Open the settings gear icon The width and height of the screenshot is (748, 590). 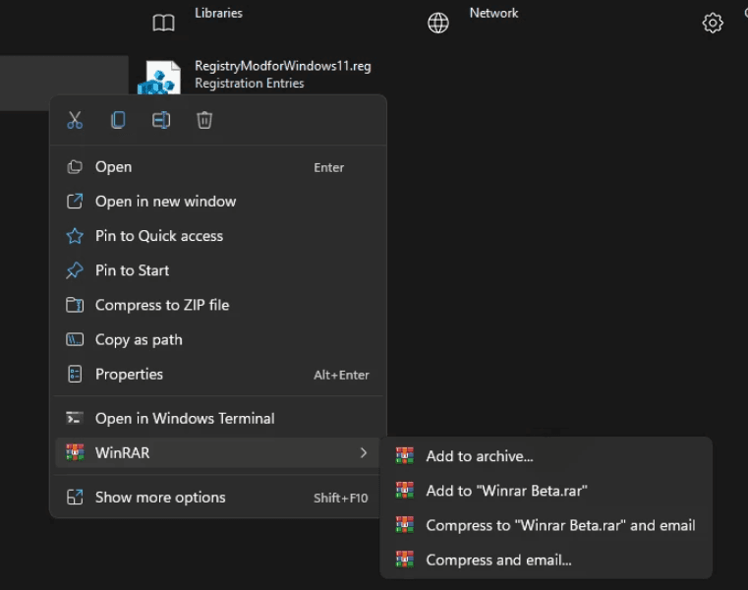click(x=713, y=23)
